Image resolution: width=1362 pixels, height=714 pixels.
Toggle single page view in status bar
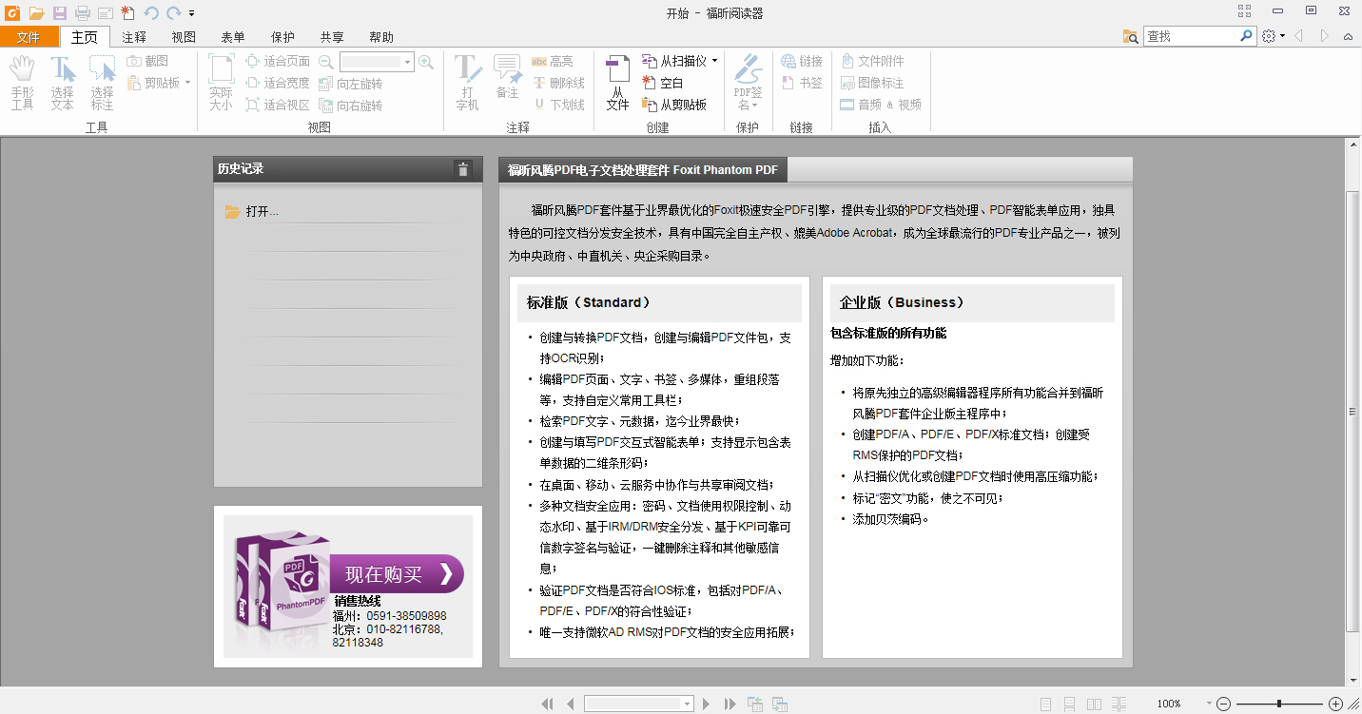(x=1046, y=704)
